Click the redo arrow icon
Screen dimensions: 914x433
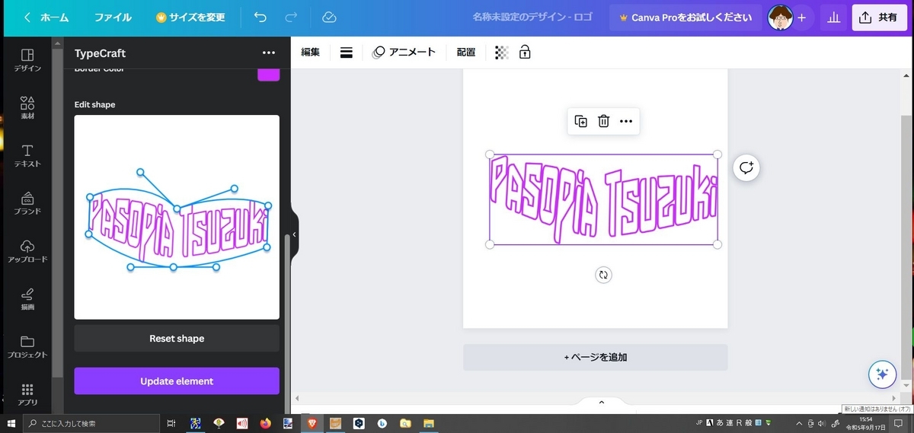[290, 17]
